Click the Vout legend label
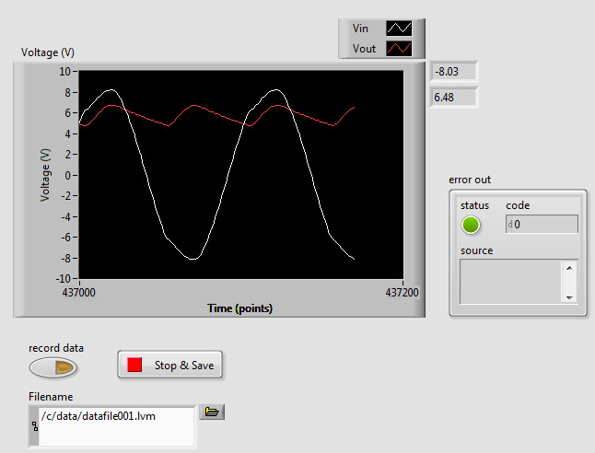The height and width of the screenshot is (453, 595). tap(364, 49)
